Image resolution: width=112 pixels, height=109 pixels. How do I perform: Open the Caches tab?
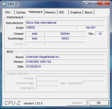(x=21, y=12)
